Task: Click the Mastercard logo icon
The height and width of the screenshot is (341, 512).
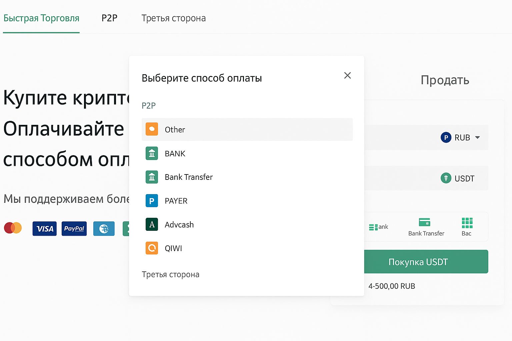Action: coord(13,228)
